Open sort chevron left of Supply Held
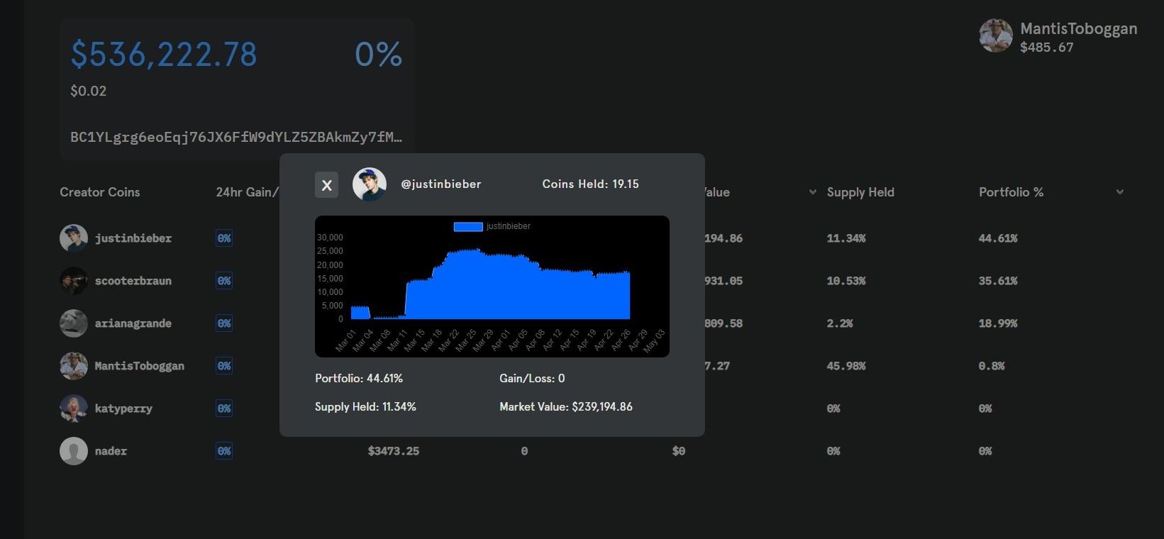This screenshot has height=539, width=1164. pyautogui.click(x=813, y=192)
